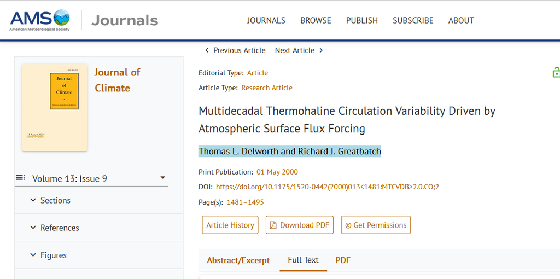
Task: Click the Previous Article left arrow
Action: [207, 50]
